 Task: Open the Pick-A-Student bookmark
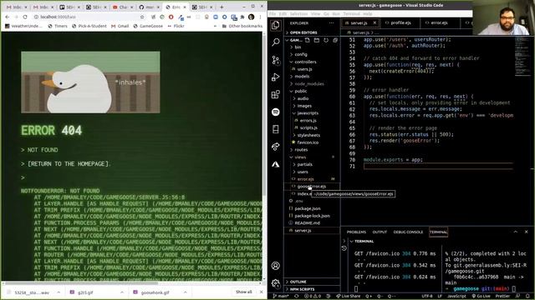pyautogui.click(x=89, y=26)
